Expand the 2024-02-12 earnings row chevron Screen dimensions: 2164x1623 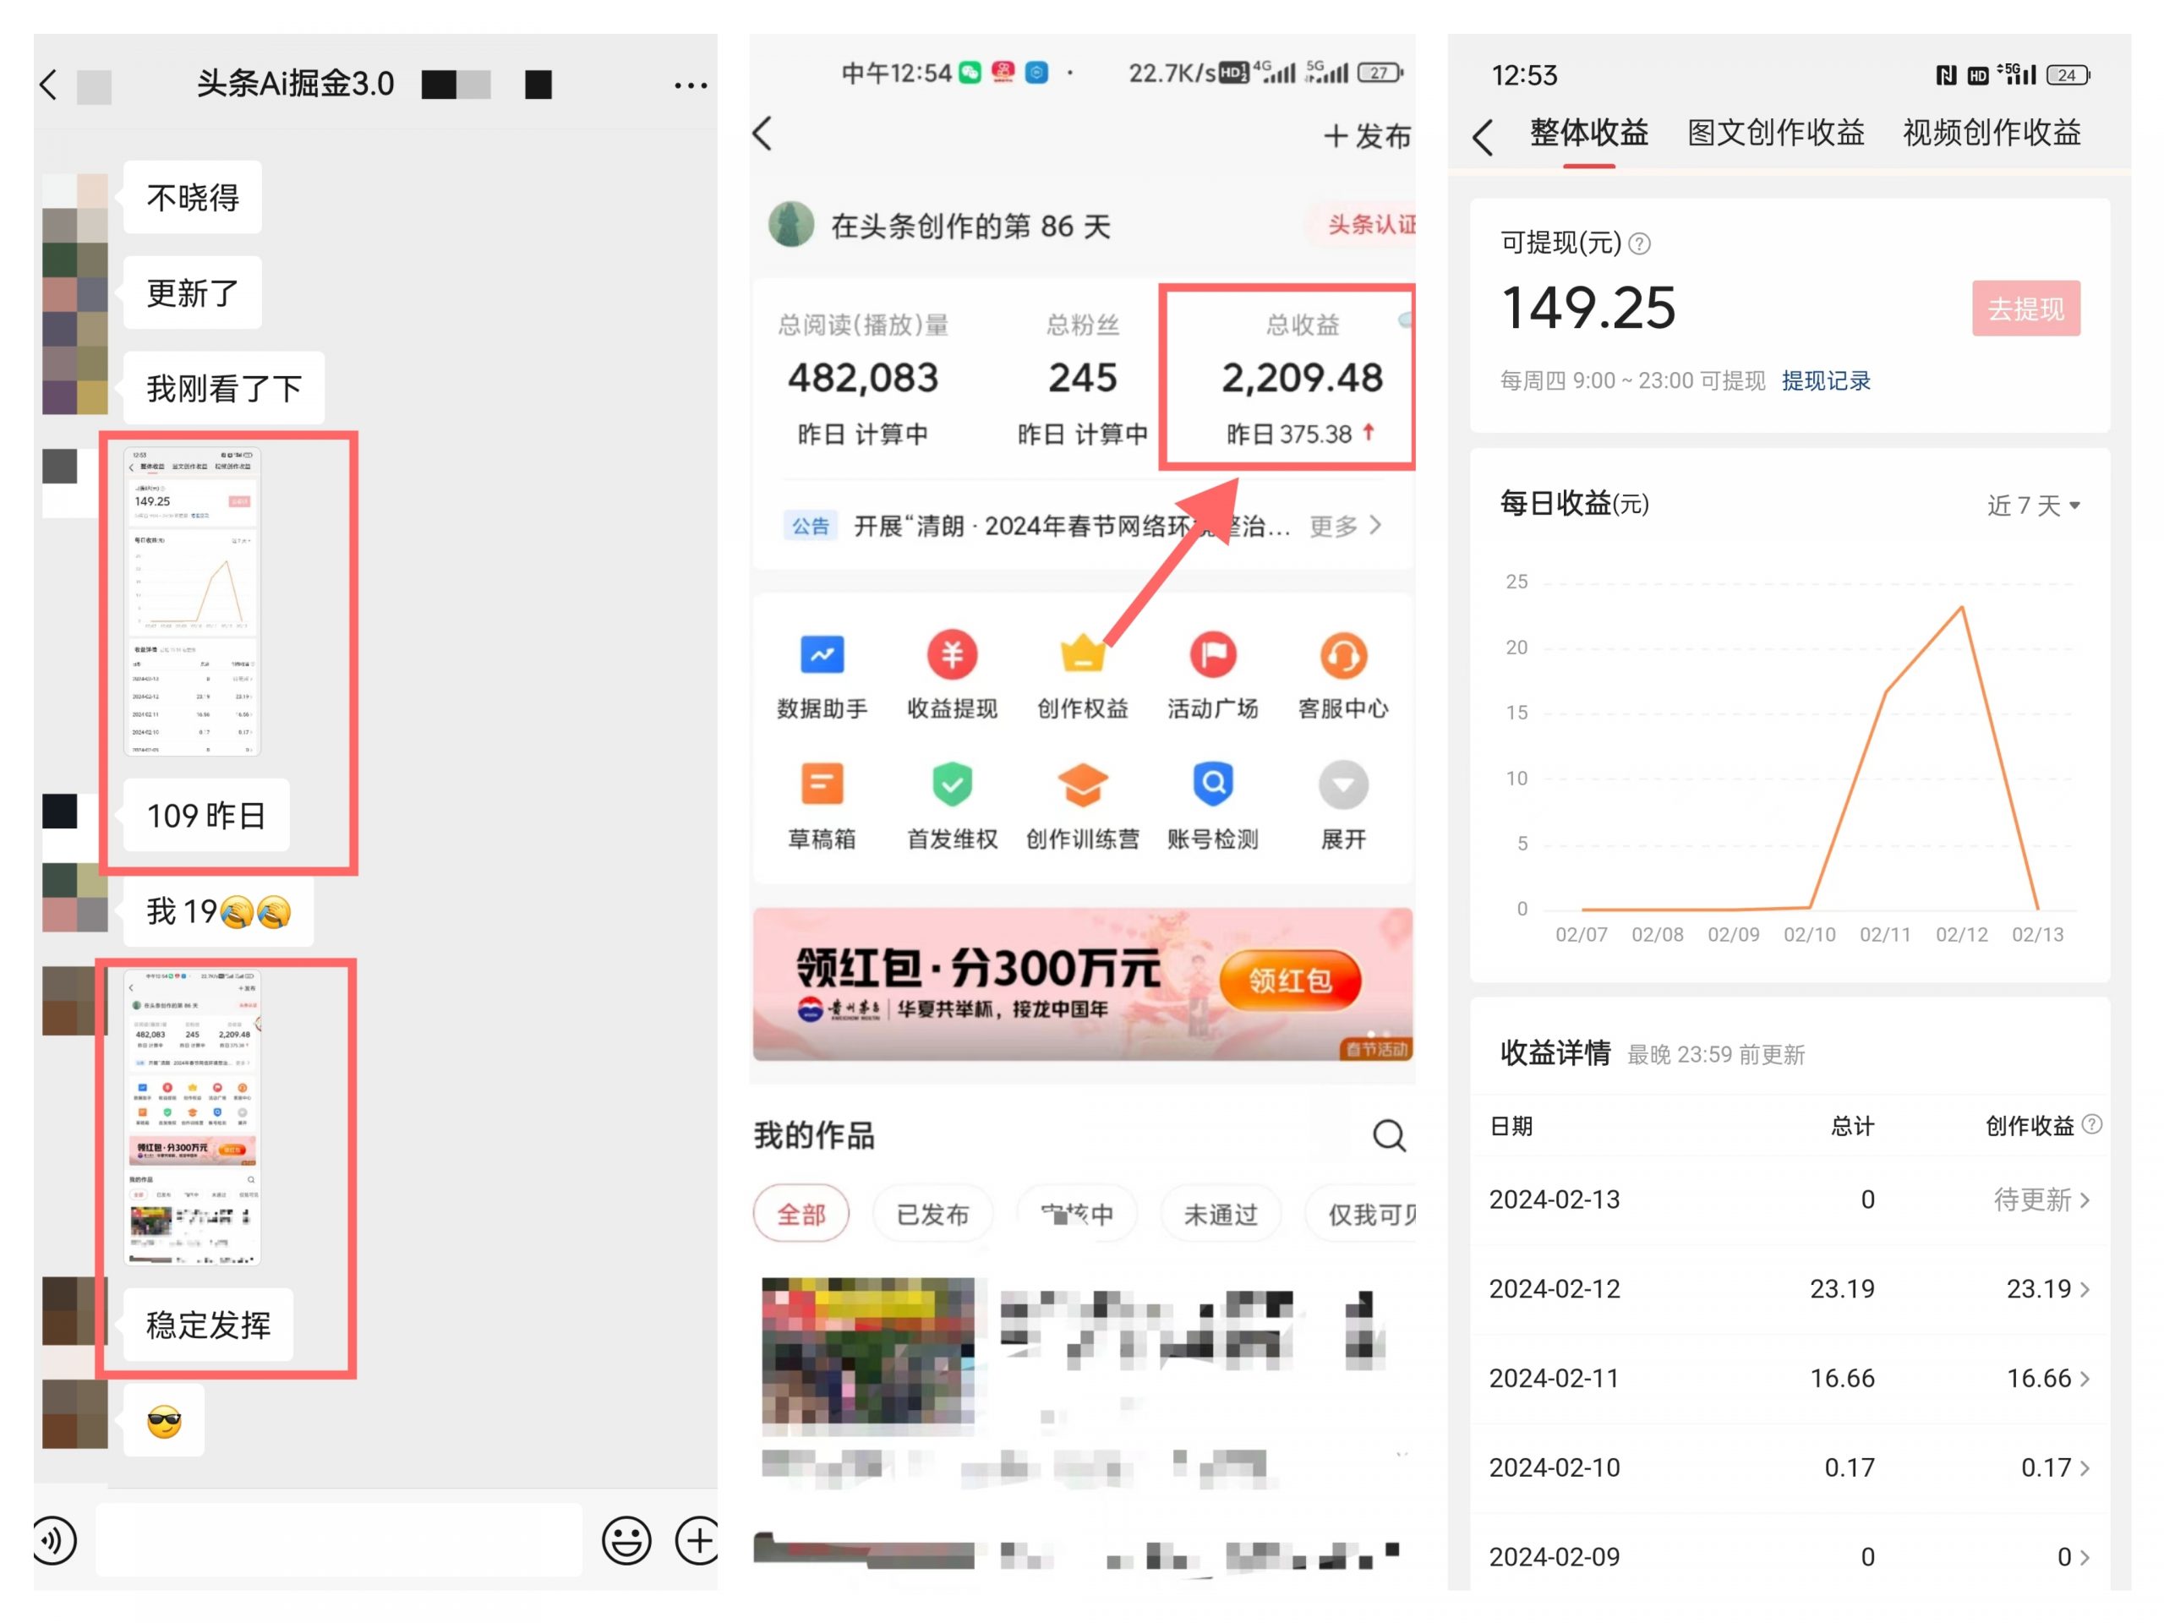click(2085, 1289)
